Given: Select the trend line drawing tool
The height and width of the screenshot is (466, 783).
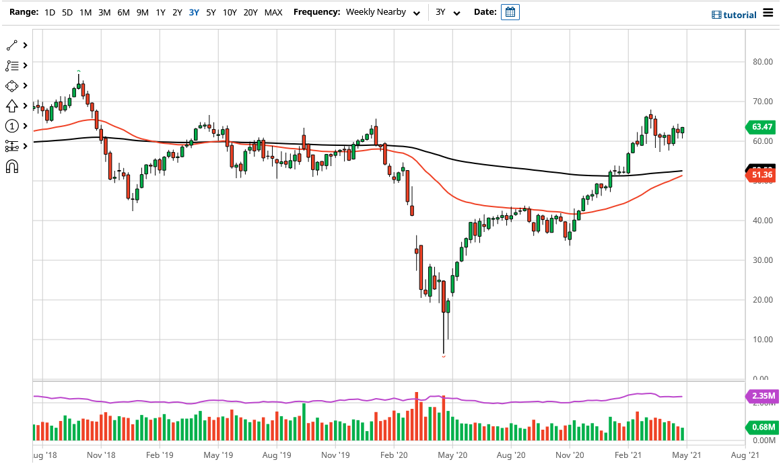Looking at the screenshot, I should point(12,45).
